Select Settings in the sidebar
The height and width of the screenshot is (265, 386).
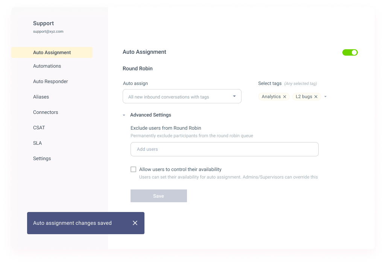pos(42,159)
